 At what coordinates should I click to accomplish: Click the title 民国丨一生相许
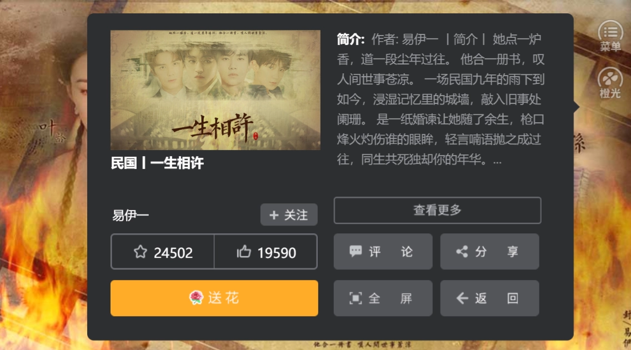(x=157, y=163)
